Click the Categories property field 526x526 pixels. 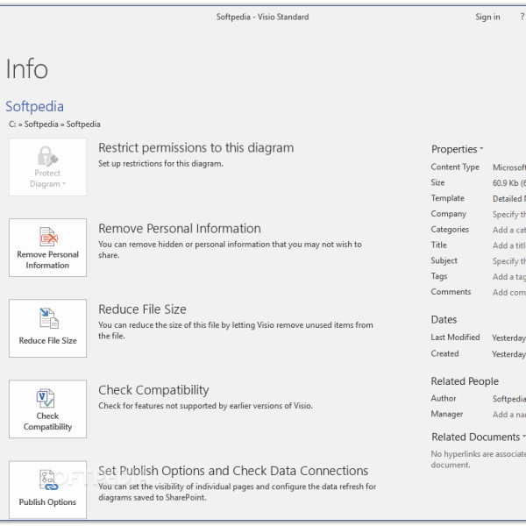tap(508, 230)
